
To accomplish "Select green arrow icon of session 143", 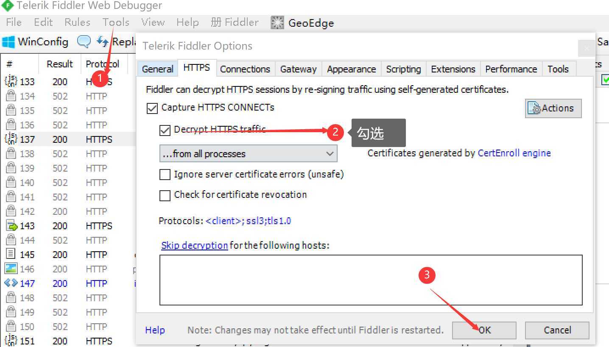I will 11,226.
